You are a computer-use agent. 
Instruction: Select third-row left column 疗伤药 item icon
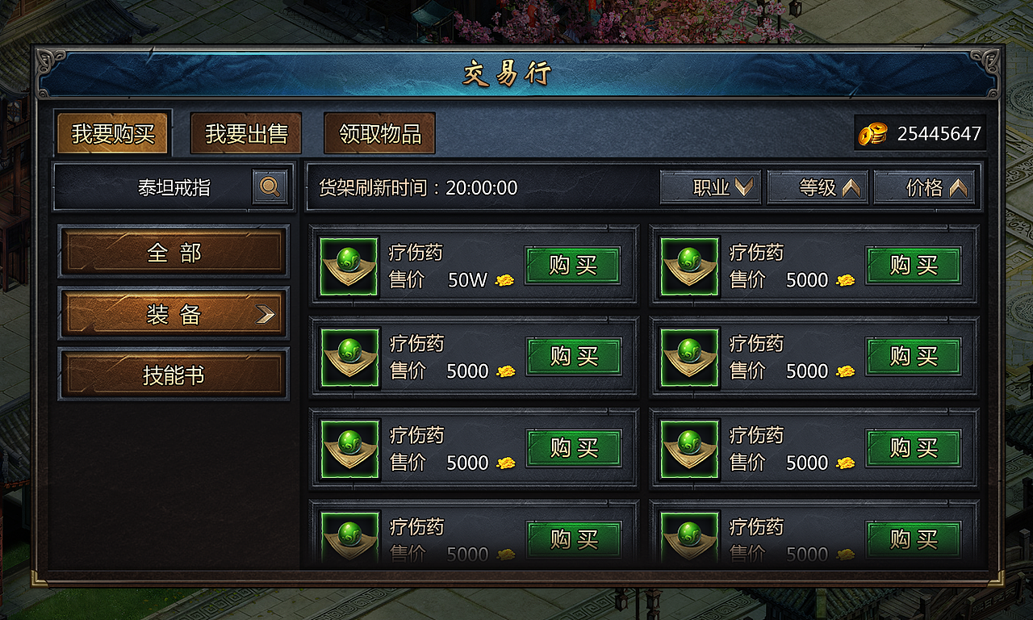pyautogui.click(x=349, y=450)
